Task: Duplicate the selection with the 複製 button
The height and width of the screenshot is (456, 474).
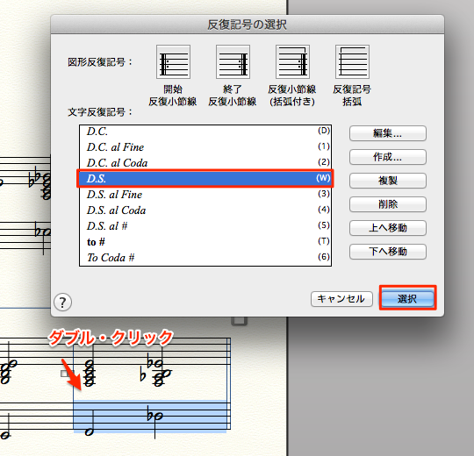Action: [x=388, y=181]
